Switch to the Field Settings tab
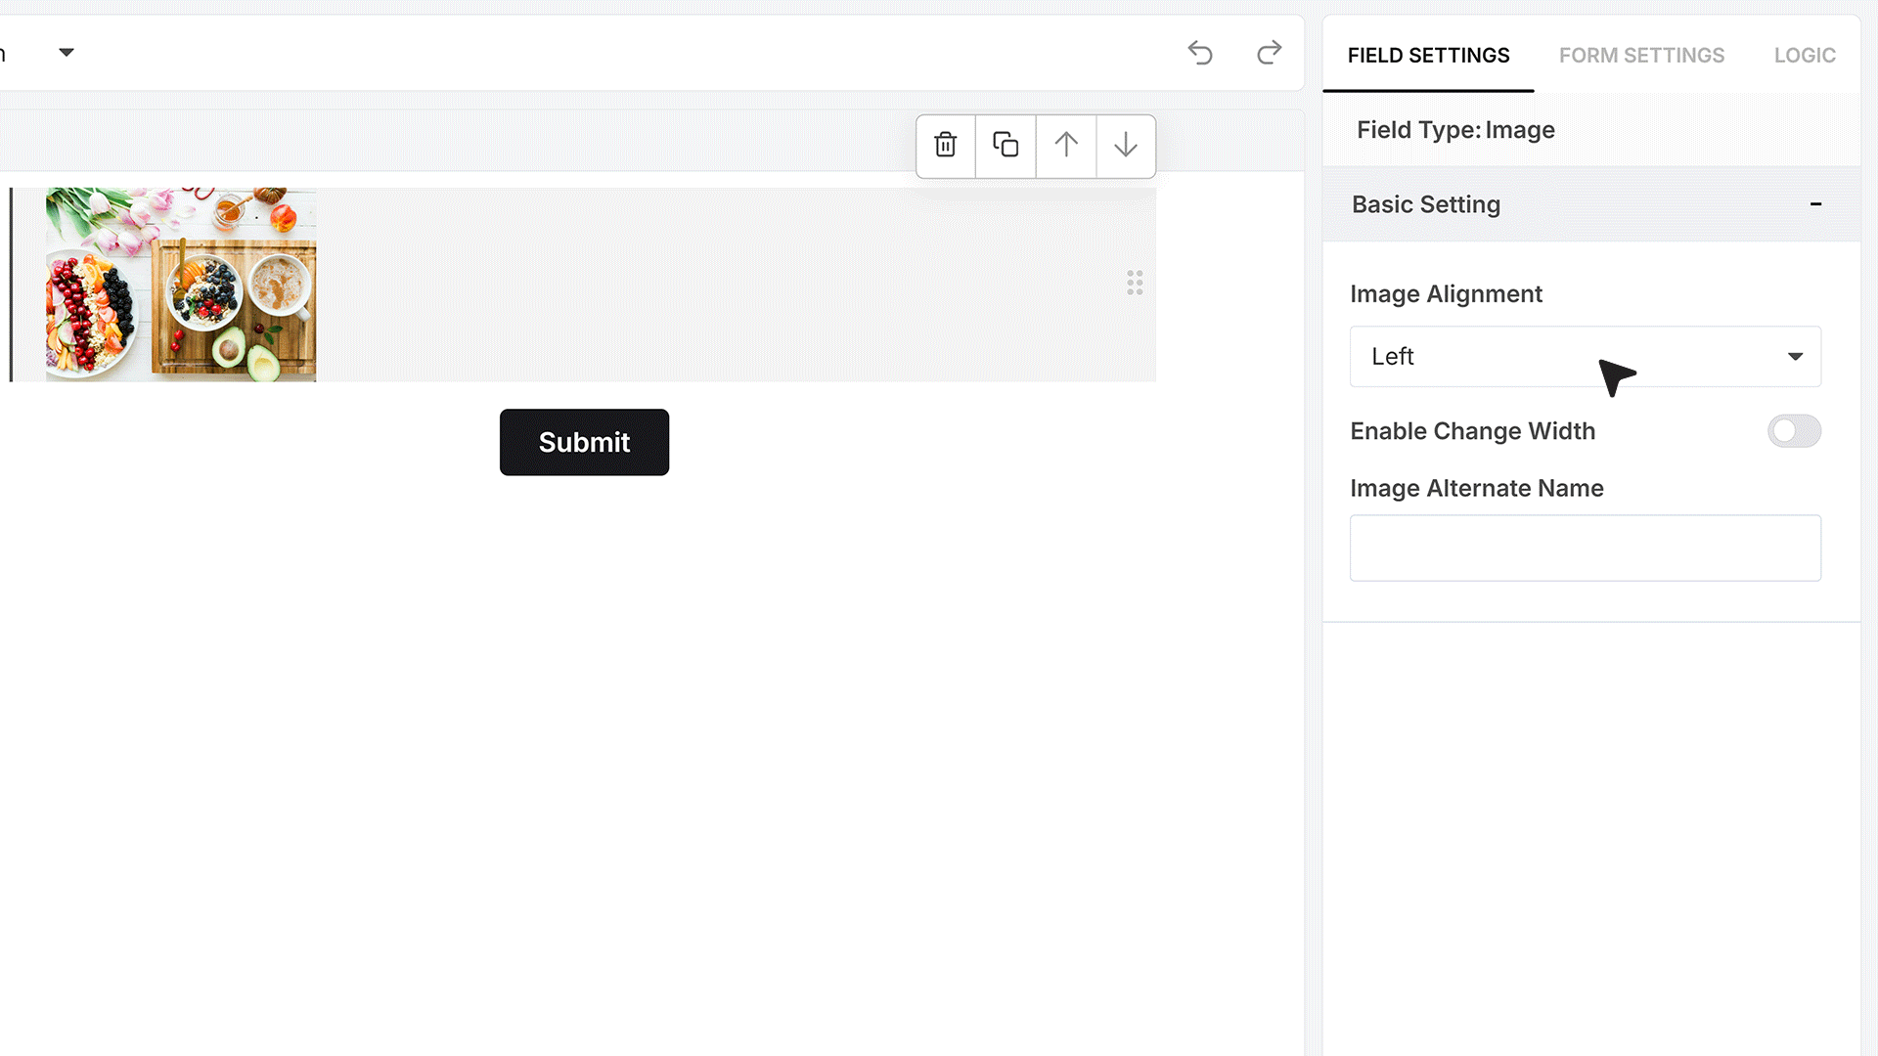 tap(1428, 56)
